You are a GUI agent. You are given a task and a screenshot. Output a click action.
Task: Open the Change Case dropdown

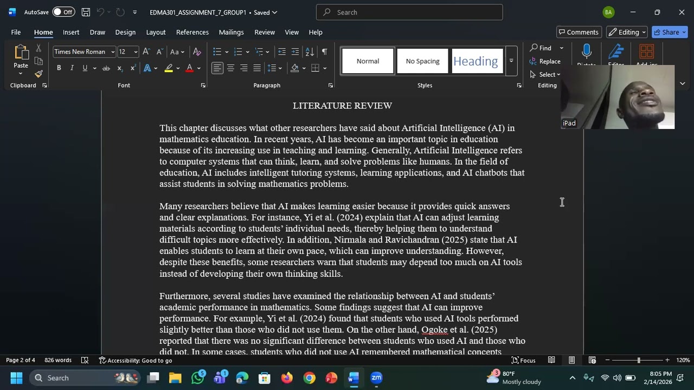point(177,51)
